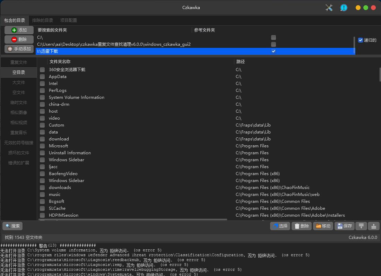
Task: Click the trash 删除 button in bottom toolbar
Action: point(301,226)
